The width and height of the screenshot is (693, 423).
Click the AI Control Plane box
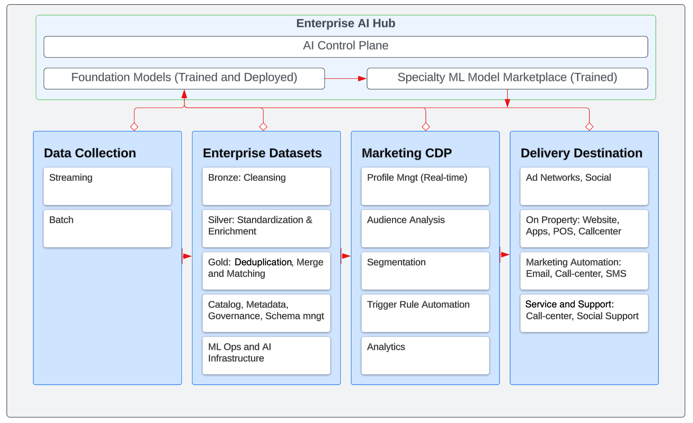[346, 47]
